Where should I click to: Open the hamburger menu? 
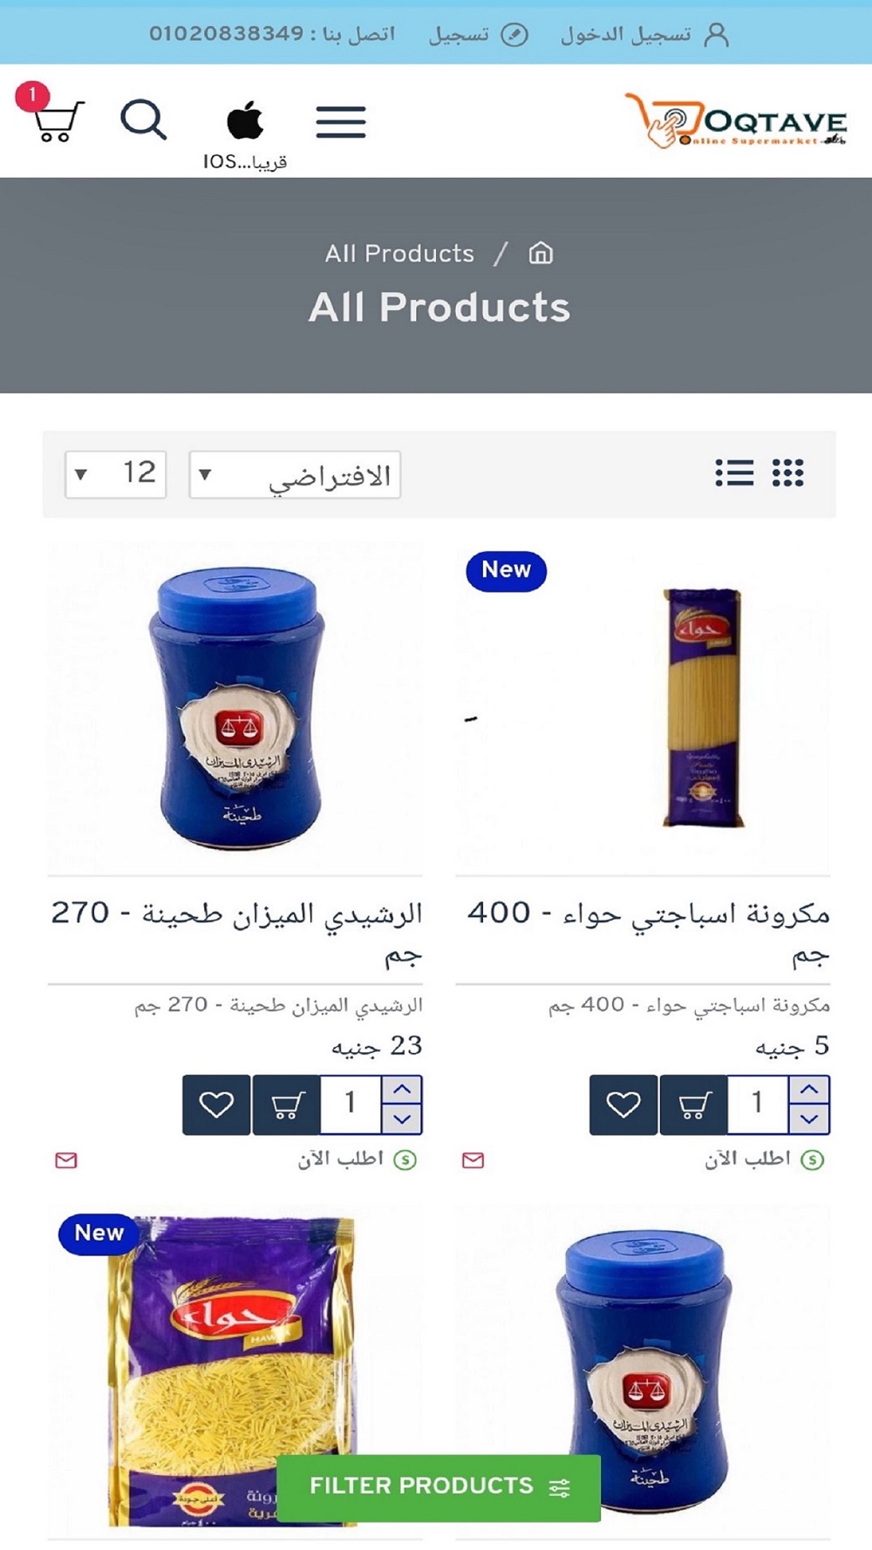(x=341, y=121)
